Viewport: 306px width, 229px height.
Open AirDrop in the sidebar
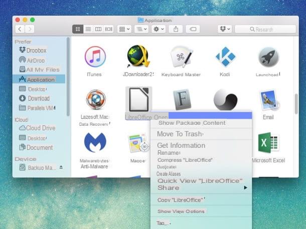(39, 60)
